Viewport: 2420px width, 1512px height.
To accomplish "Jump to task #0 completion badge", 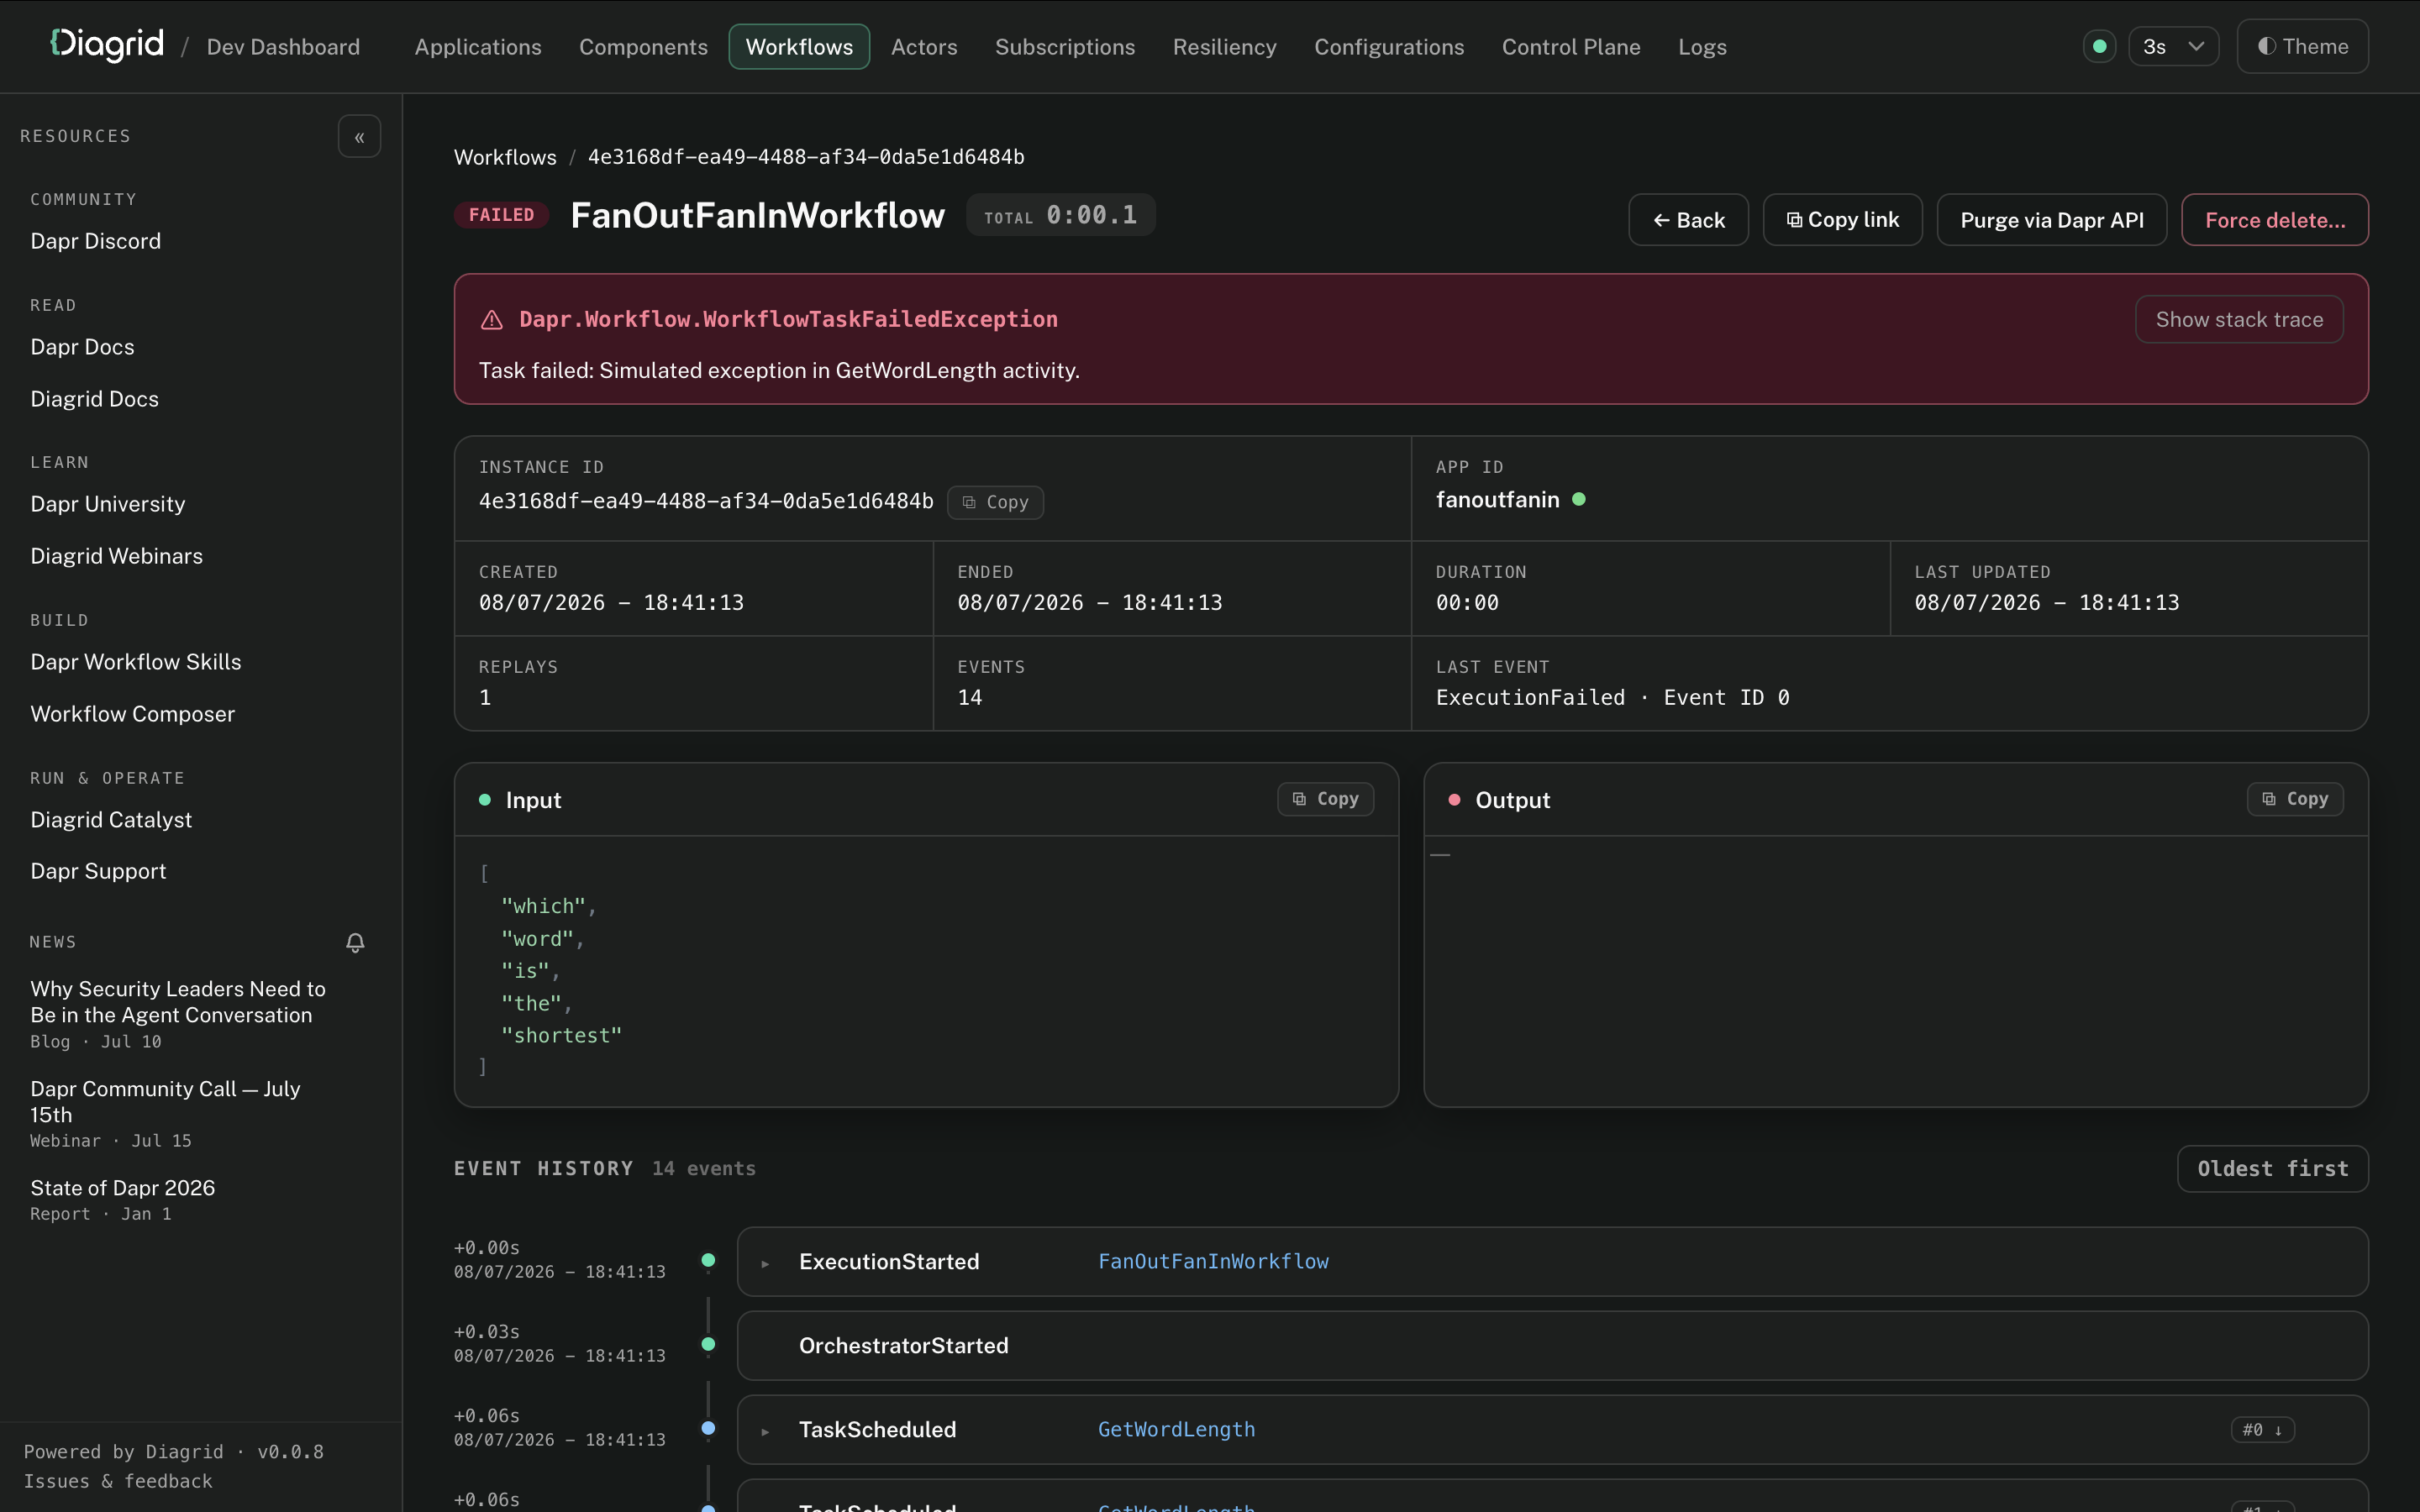I will pos(2262,1430).
